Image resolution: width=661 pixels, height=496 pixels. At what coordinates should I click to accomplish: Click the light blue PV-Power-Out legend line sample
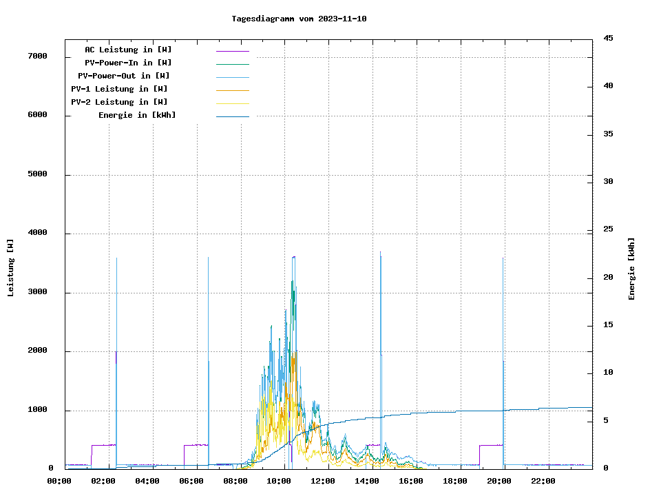click(x=232, y=76)
